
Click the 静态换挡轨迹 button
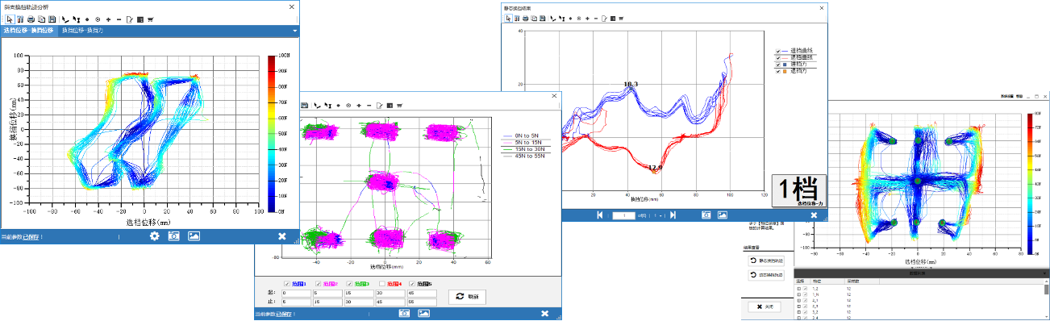766,261
